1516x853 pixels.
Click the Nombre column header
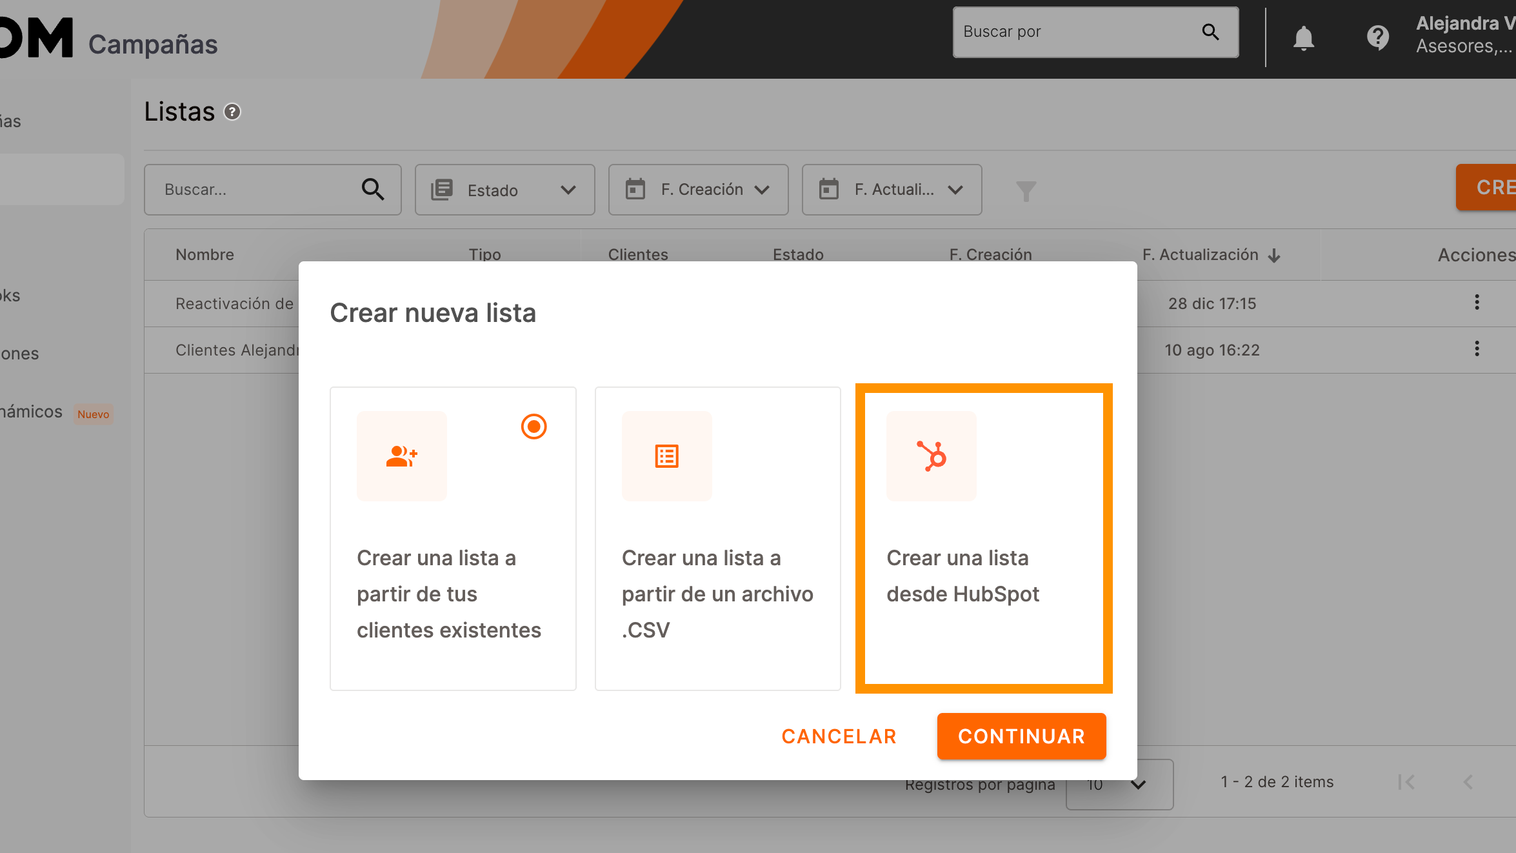click(x=204, y=255)
